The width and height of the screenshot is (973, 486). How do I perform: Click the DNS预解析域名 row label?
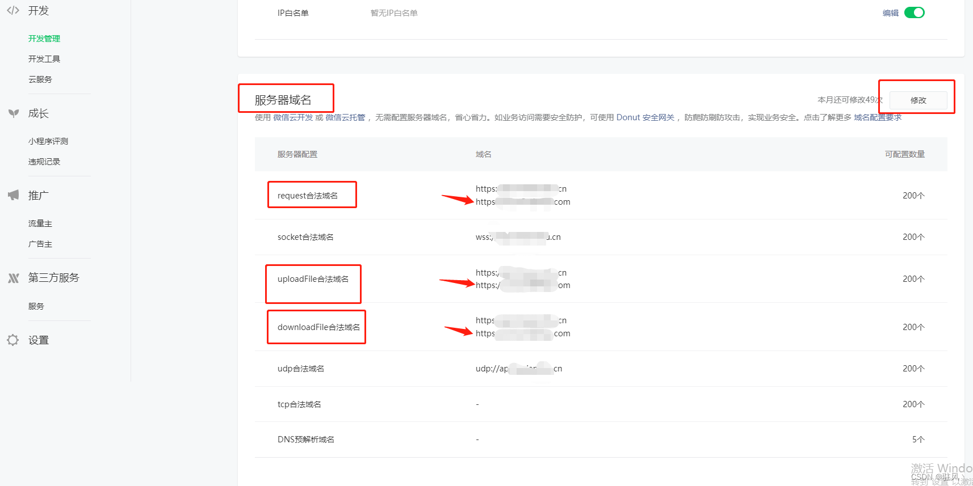pyautogui.click(x=306, y=439)
